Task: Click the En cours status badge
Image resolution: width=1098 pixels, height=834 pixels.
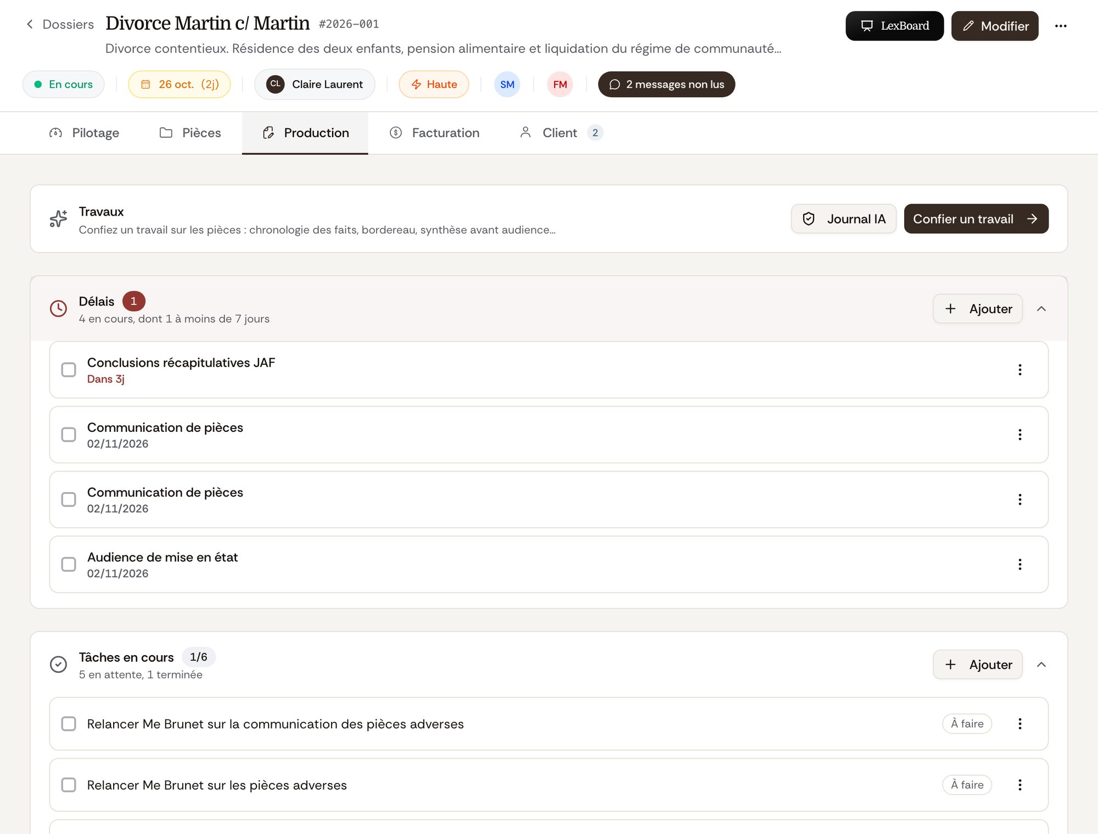Action: coord(64,84)
